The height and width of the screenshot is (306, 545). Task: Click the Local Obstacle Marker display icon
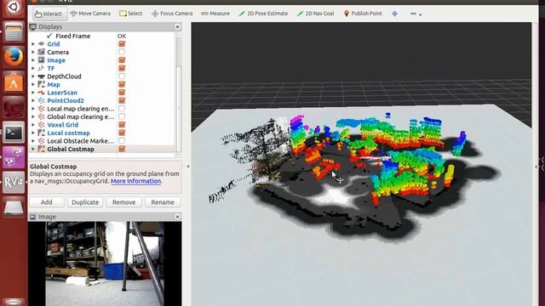coord(42,141)
